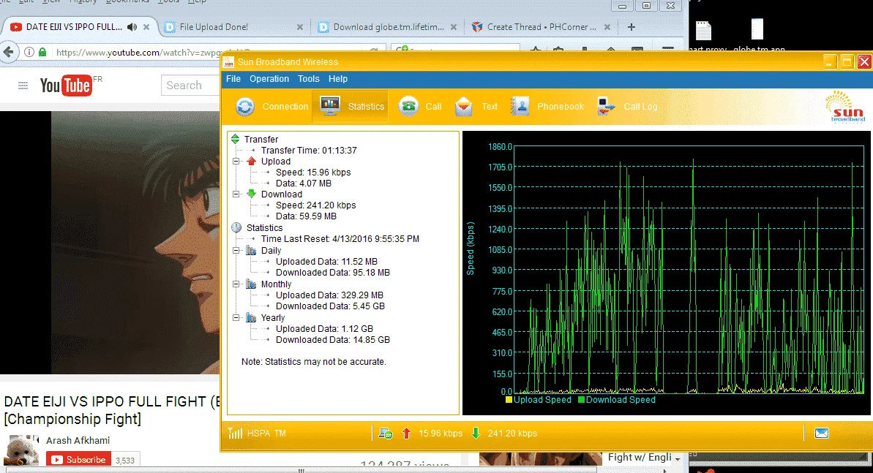Close the File Upload Done! tab
The image size is (873, 473).
(299, 27)
